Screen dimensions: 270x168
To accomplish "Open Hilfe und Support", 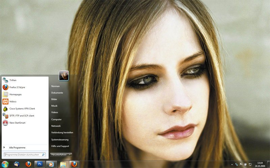I will [60, 146].
